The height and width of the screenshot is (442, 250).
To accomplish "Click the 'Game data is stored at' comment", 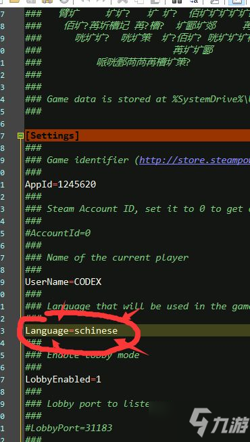I will click(x=138, y=99).
